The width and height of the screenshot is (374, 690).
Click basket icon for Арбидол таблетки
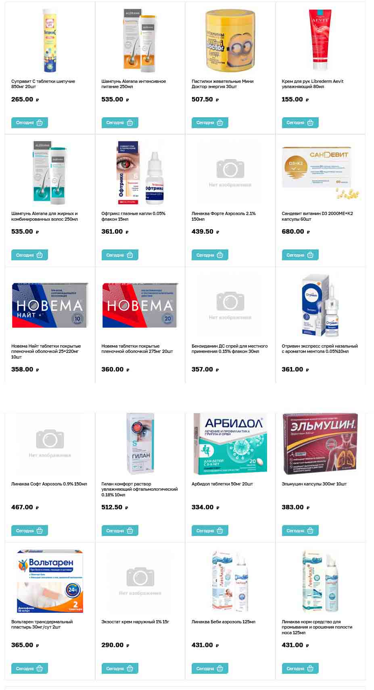(220, 531)
